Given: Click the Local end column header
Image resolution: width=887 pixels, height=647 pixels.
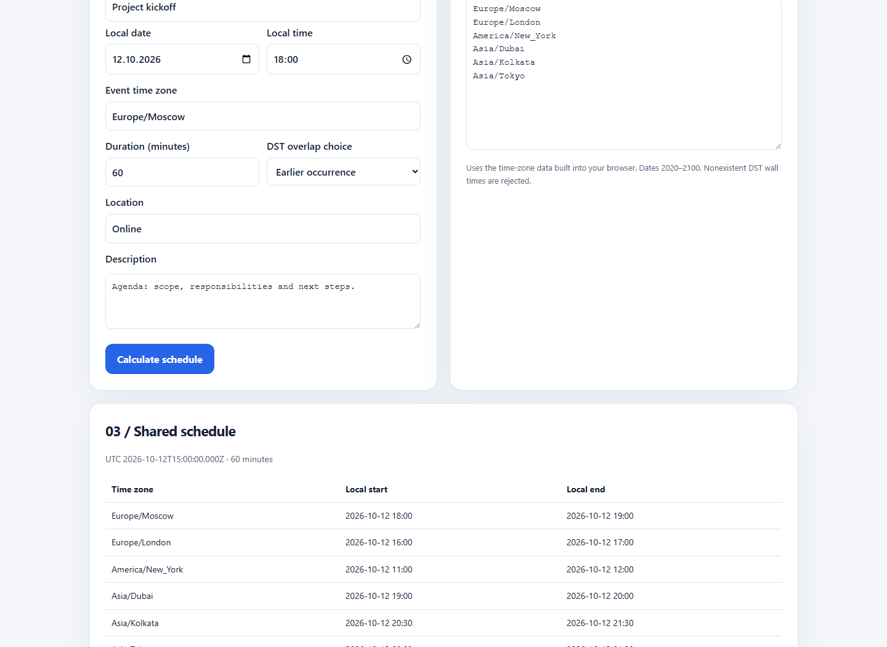Looking at the screenshot, I should (586, 489).
